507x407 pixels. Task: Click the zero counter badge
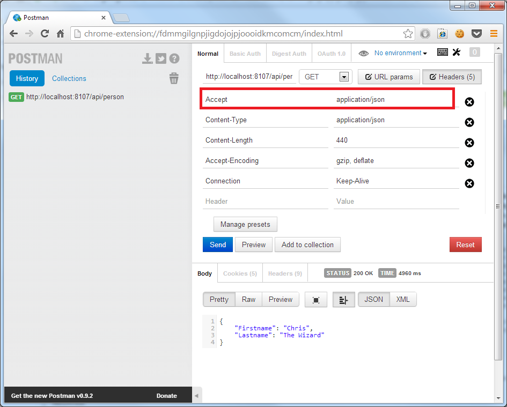[x=474, y=52]
